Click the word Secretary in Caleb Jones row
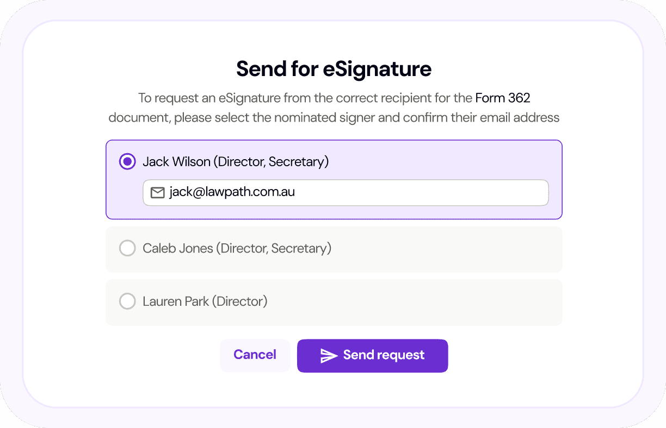 (299, 249)
